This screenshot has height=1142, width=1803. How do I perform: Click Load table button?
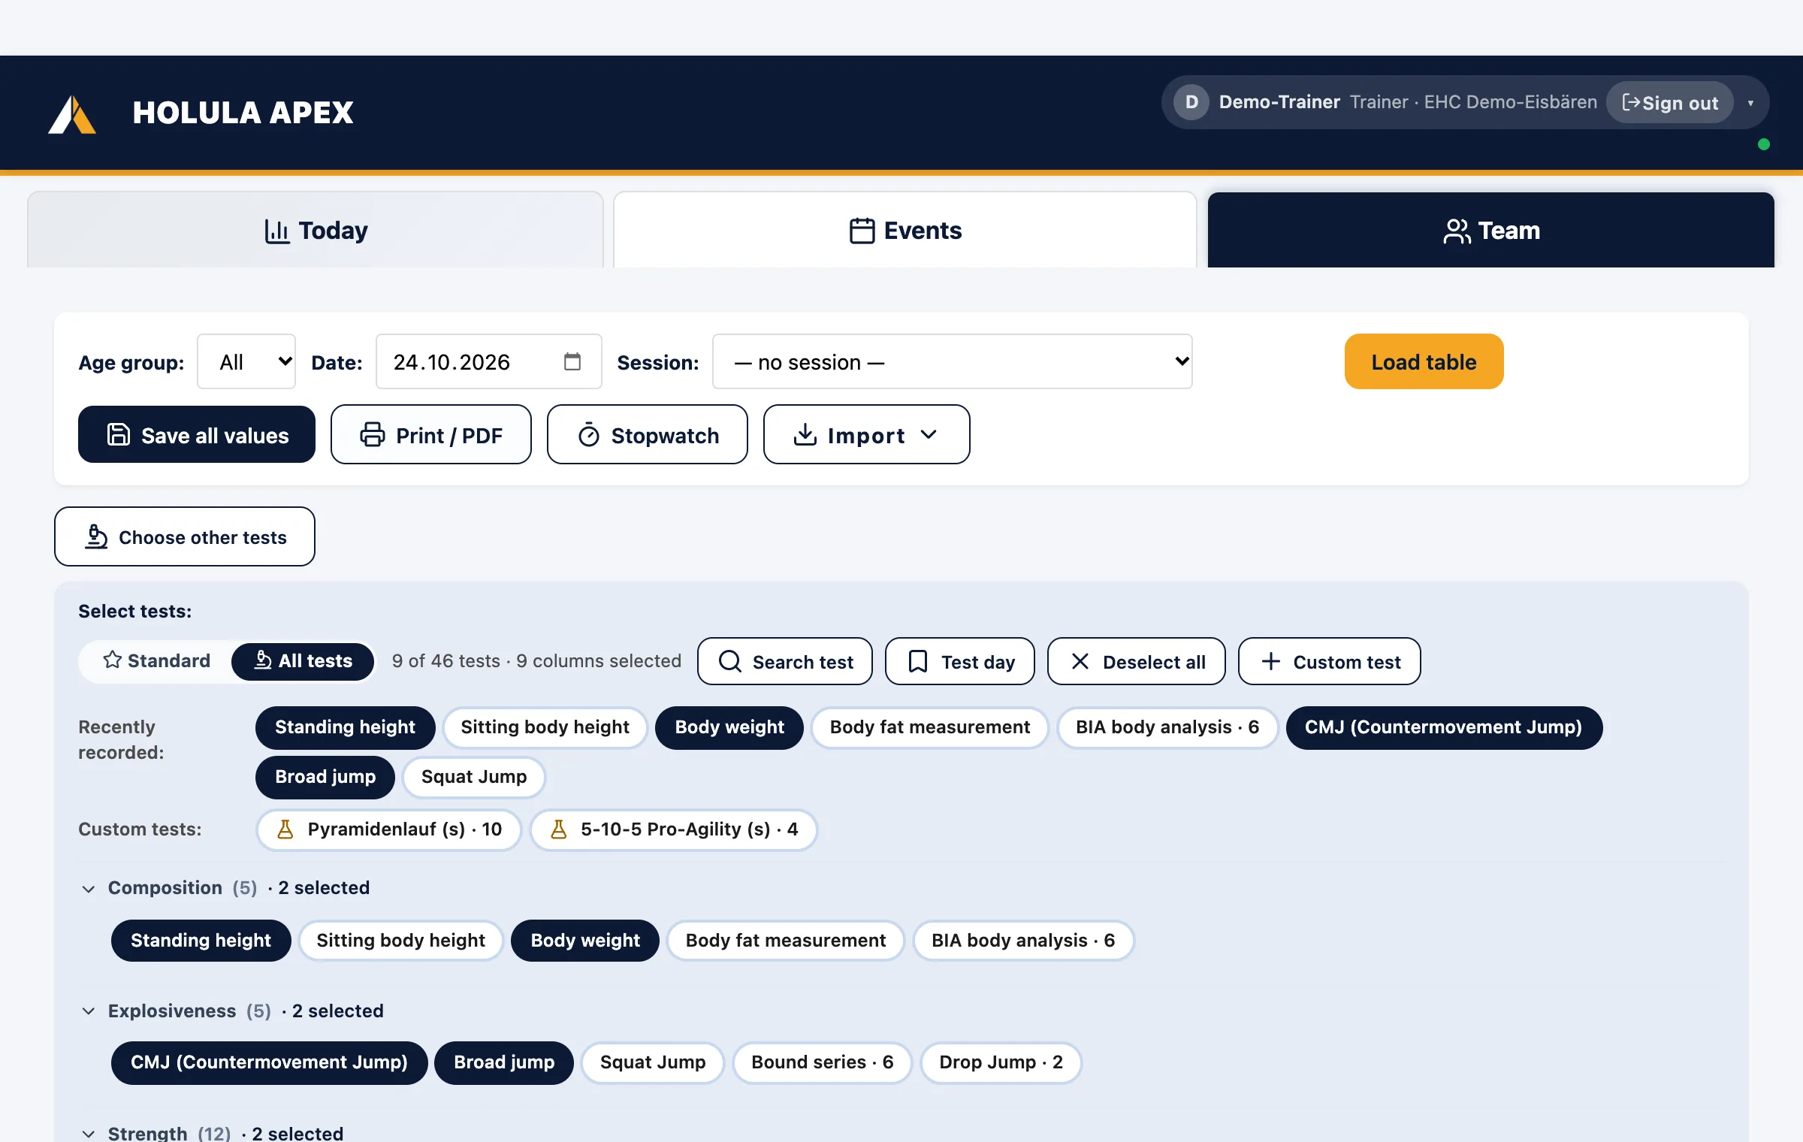(x=1424, y=361)
